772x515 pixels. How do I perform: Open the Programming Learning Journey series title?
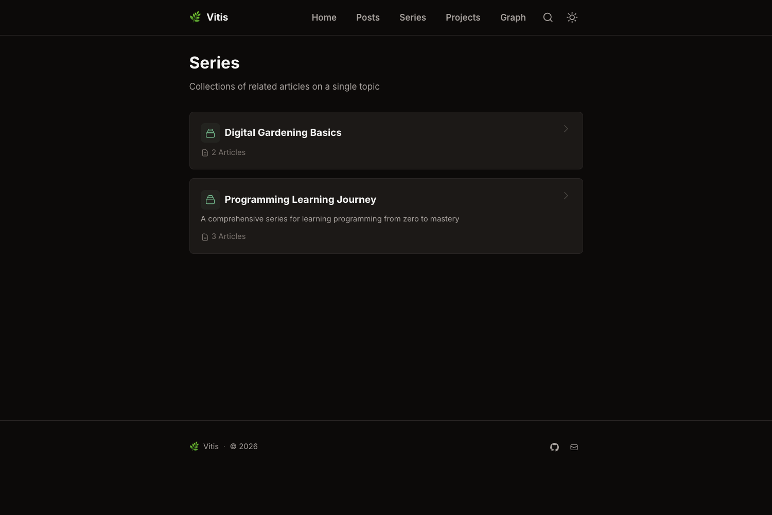pyautogui.click(x=301, y=199)
